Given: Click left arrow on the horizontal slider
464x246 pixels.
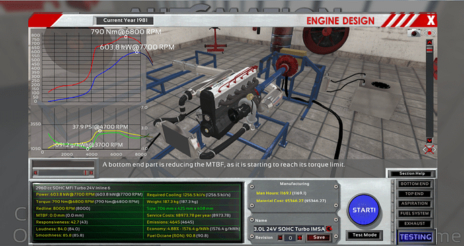Looking at the screenshot, I should click(36, 172).
